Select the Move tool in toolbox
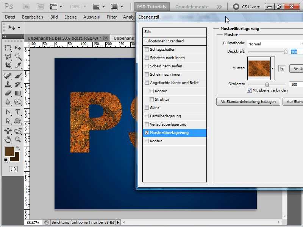303x227 pixels. coord(18,48)
